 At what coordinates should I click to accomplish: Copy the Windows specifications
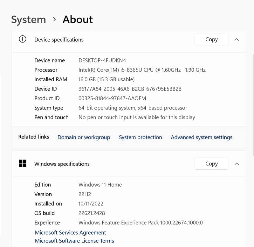point(211,164)
